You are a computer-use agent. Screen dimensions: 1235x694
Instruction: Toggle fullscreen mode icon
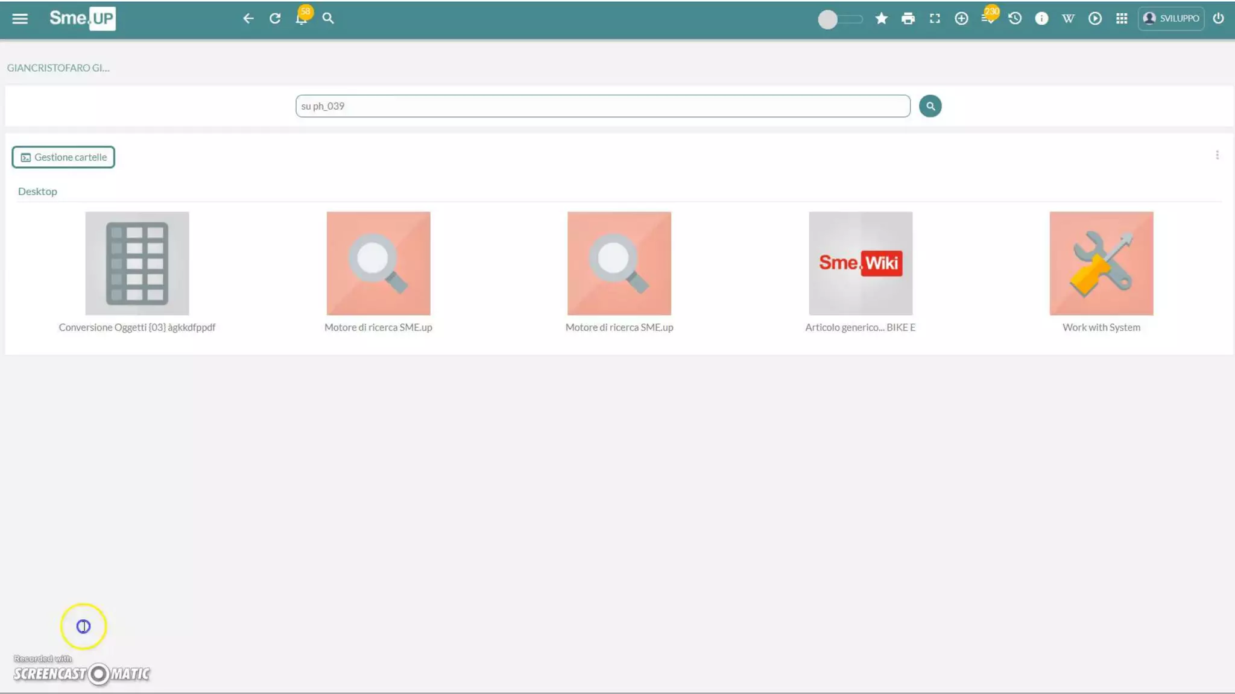click(x=935, y=19)
